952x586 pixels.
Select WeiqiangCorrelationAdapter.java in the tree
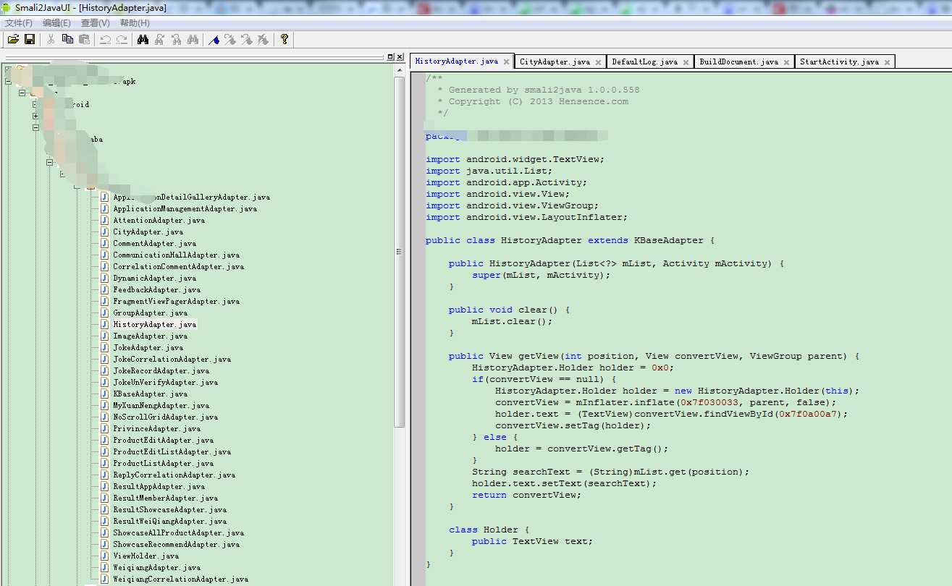pyautogui.click(x=180, y=579)
